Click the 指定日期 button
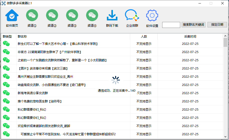 (217, 25)
